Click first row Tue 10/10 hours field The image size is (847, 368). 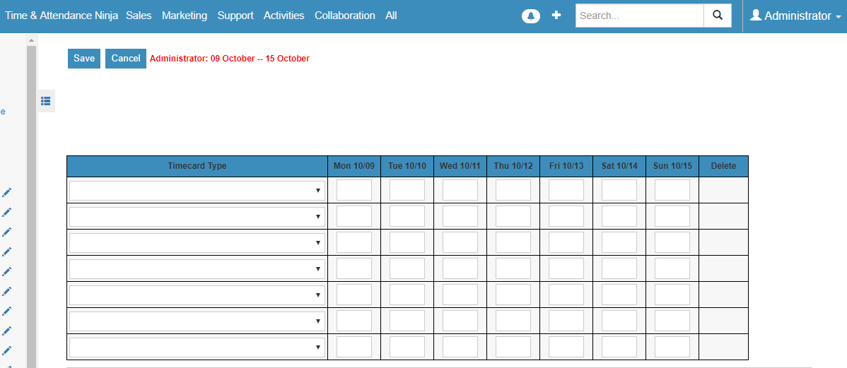pyautogui.click(x=407, y=190)
